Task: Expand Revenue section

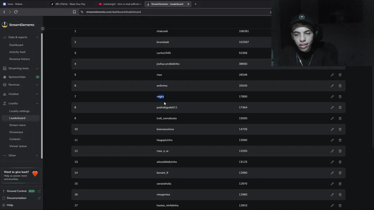Action: tap(37, 85)
